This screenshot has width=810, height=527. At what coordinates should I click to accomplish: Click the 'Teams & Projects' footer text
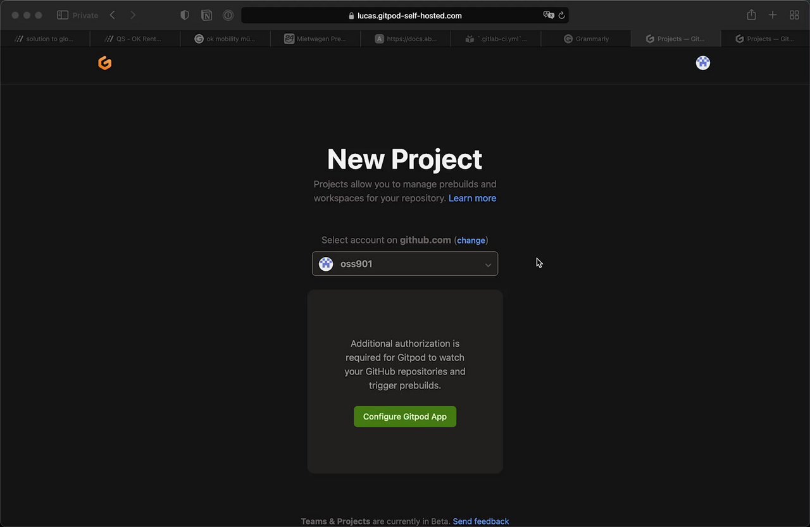[335, 521]
